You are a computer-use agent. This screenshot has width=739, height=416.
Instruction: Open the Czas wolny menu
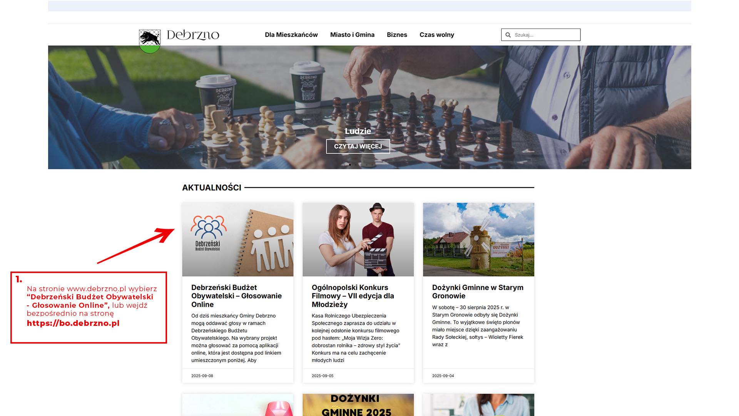(x=436, y=35)
